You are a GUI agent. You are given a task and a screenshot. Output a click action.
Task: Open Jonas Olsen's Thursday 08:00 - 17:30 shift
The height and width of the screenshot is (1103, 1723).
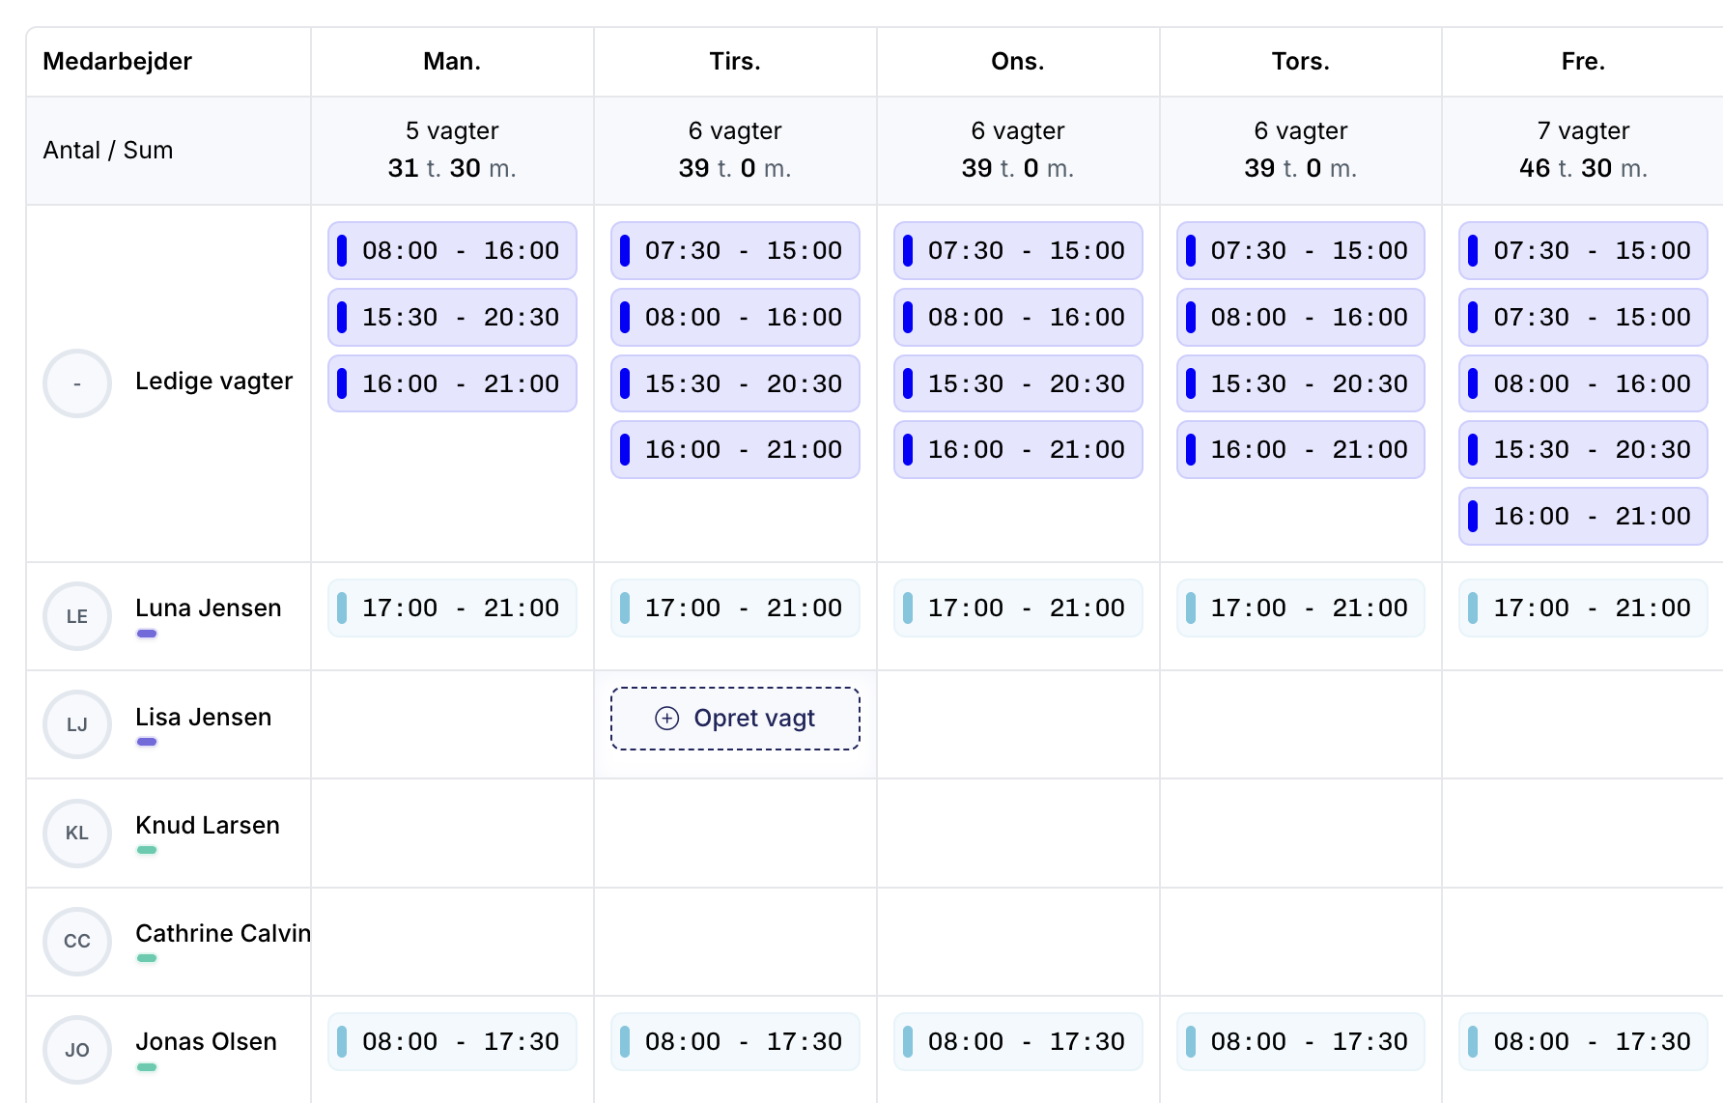[1301, 1042]
